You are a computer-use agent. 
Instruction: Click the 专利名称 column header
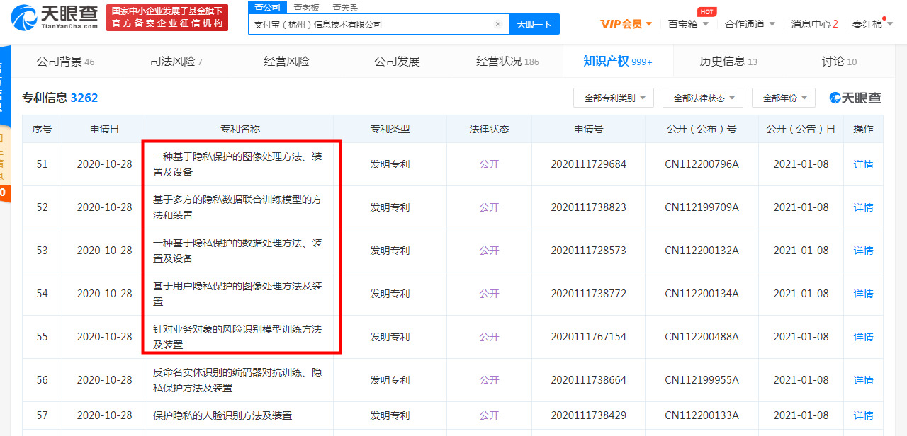(240, 129)
